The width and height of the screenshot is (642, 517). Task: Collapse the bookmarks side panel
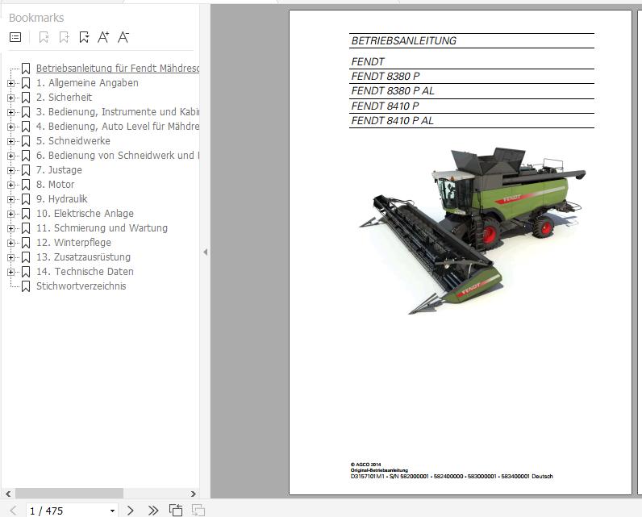click(x=205, y=252)
